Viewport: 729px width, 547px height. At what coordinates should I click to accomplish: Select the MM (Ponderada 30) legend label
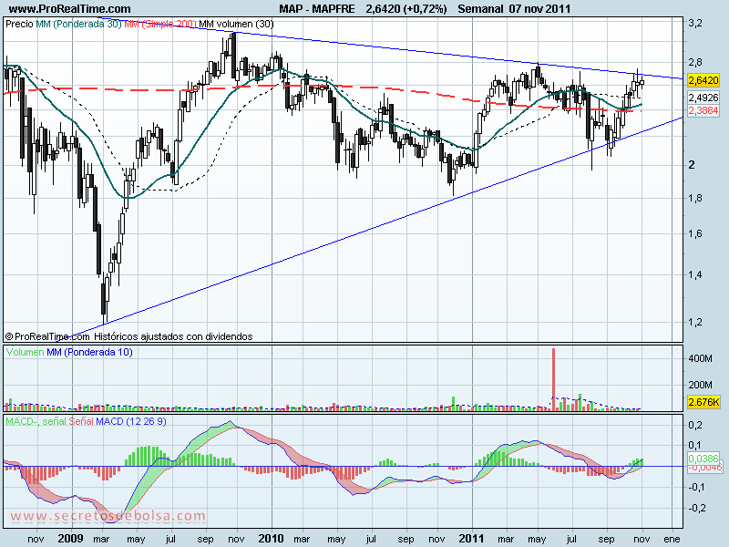click(x=78, y=24)
